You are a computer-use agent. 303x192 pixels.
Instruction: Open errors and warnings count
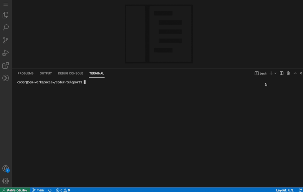pyautogui.click(x=63, y=190)
